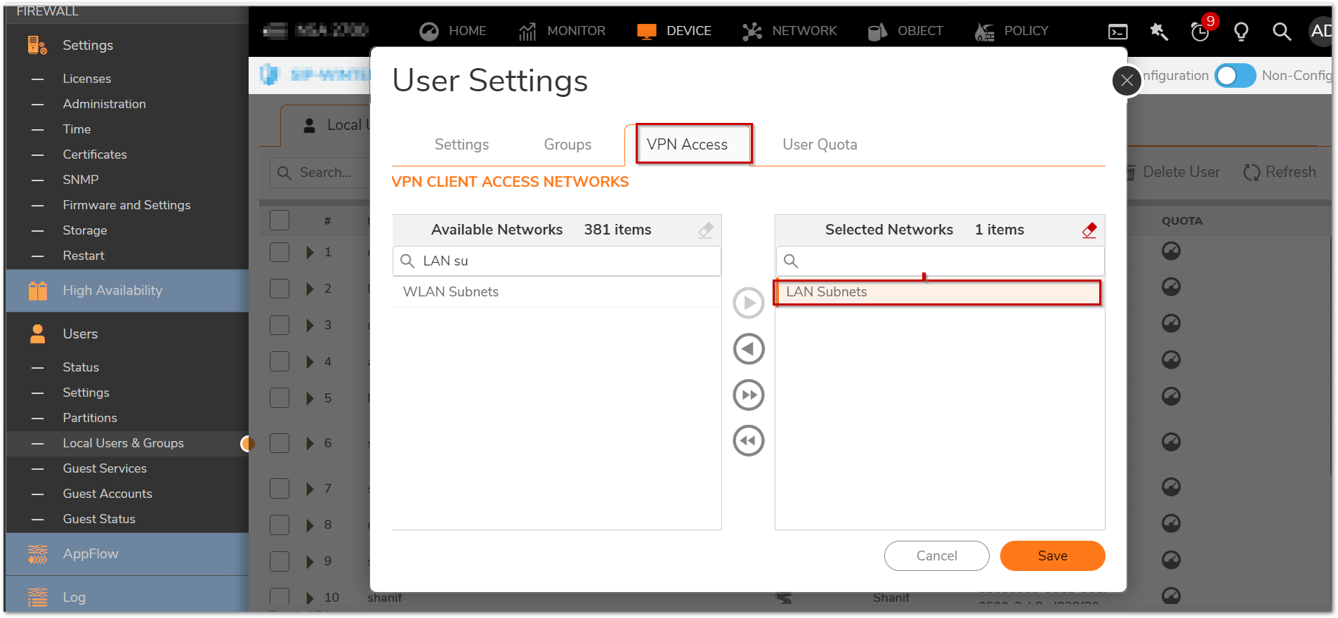Viewport: 1338px width, 618px height.
Task: Open the lightbulb tips icon
Action: coord(1241,32)
